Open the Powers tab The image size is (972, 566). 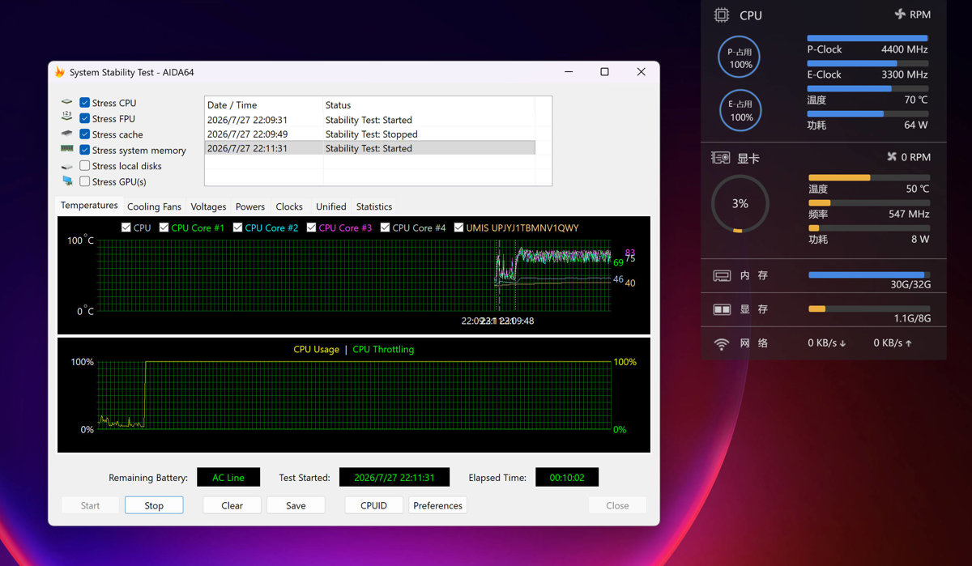250,206
